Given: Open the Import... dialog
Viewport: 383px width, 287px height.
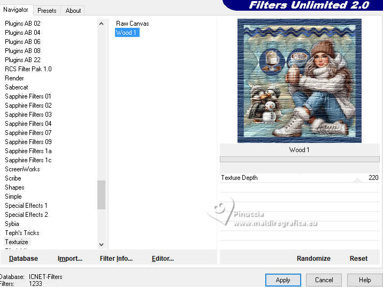Looking at the screenshot, I should tap(70, 259).
